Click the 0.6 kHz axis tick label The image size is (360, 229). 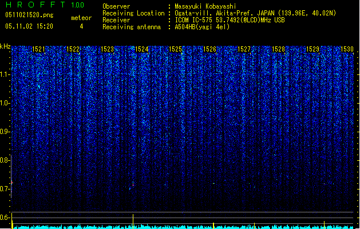(5, 218)
